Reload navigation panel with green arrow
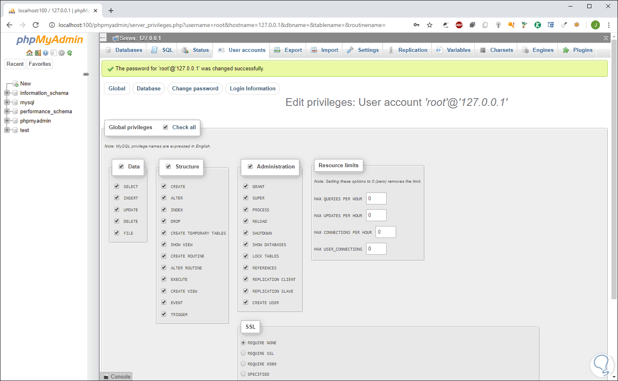The height and width of the screenshot is (381, 618). (70, 53)
